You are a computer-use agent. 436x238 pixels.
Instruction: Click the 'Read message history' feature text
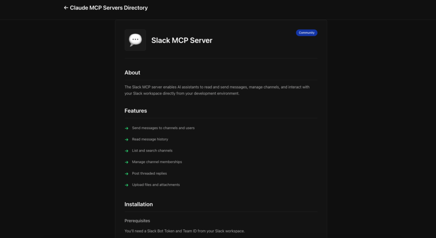(150, 139)
